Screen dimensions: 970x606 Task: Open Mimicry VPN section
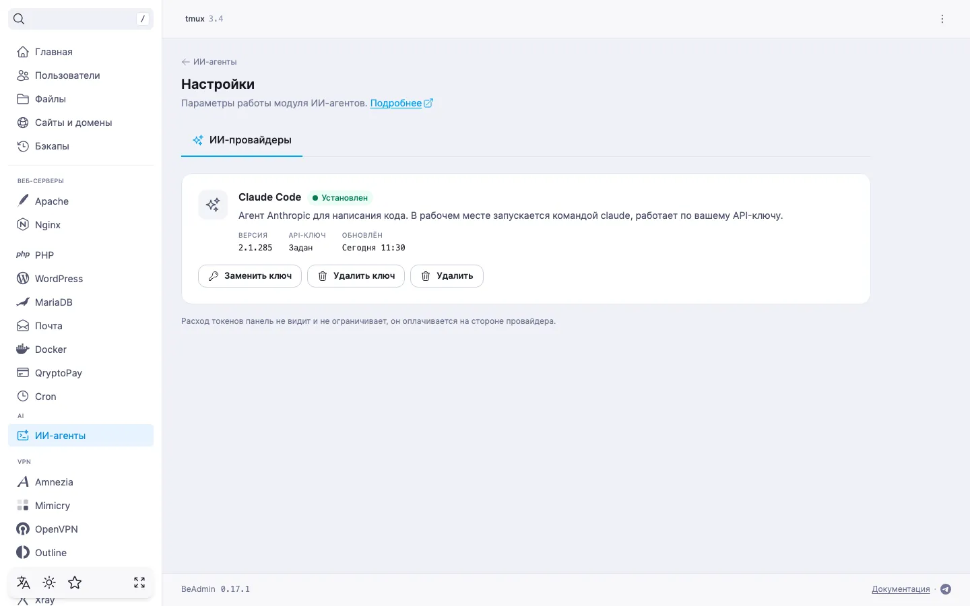click(x=81, y=506)
